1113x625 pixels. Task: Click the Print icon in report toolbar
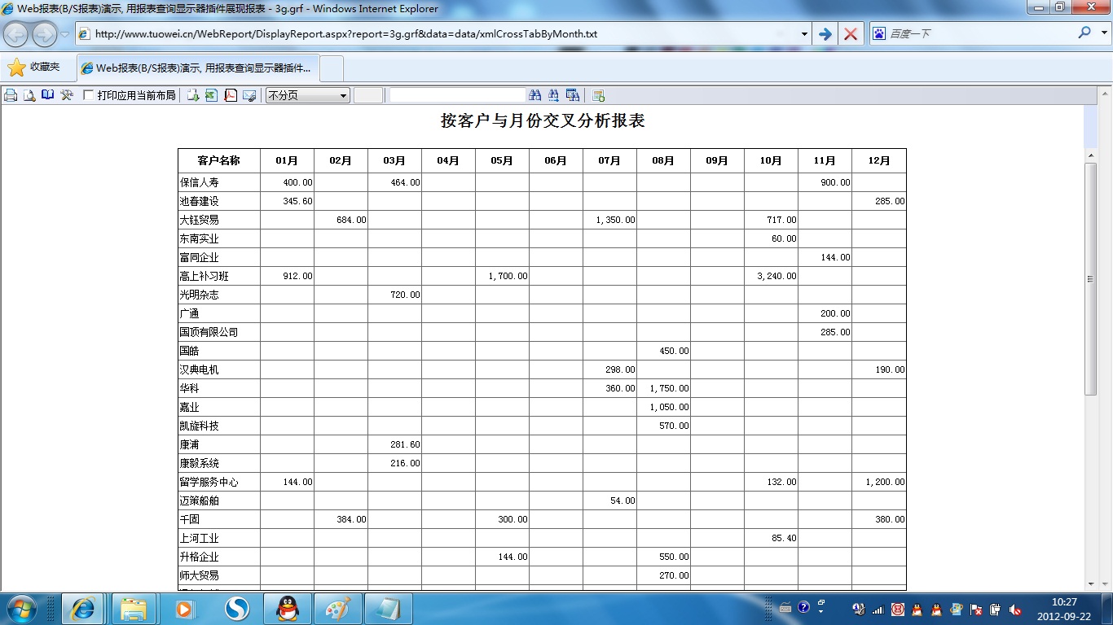pyautogui.click(x=11, y=95)
